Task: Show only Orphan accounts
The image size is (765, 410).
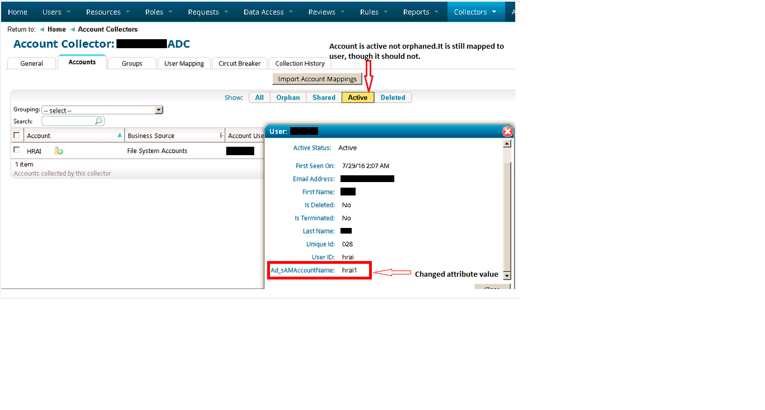Action: tap(288, 97)
